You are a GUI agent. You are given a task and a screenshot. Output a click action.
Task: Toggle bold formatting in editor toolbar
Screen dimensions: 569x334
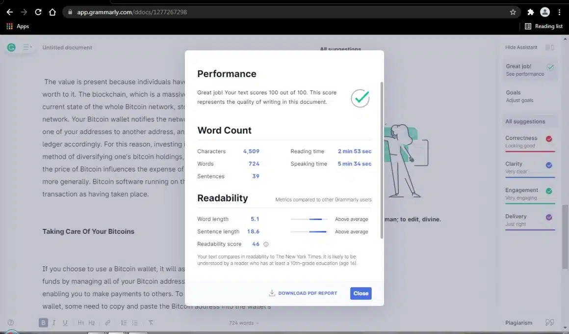[43, 323]
